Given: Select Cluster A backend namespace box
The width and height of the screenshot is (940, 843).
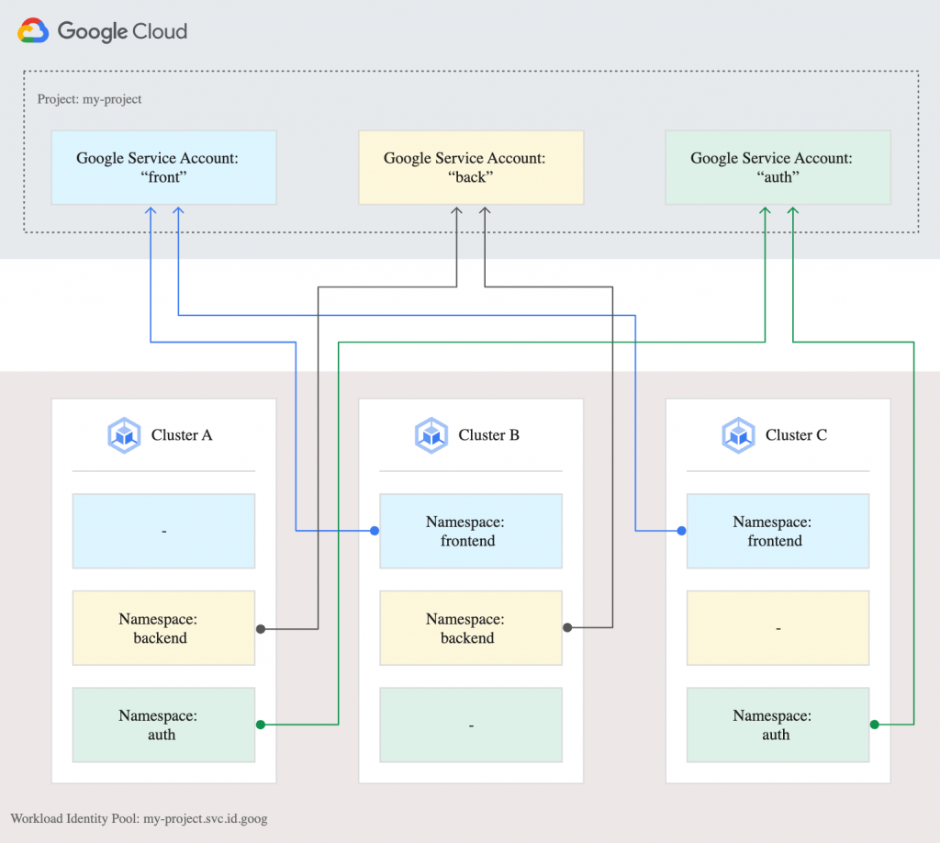Looking at the screenshot, I should pos(163,628).
